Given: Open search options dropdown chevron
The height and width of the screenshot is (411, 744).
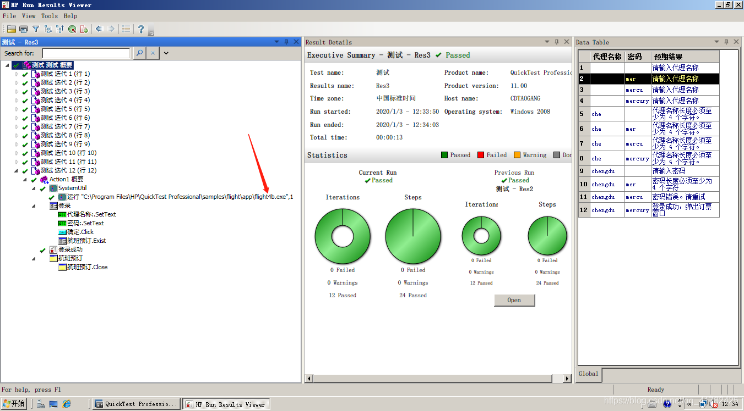Looking at the screenshot, I should point(166,53).
